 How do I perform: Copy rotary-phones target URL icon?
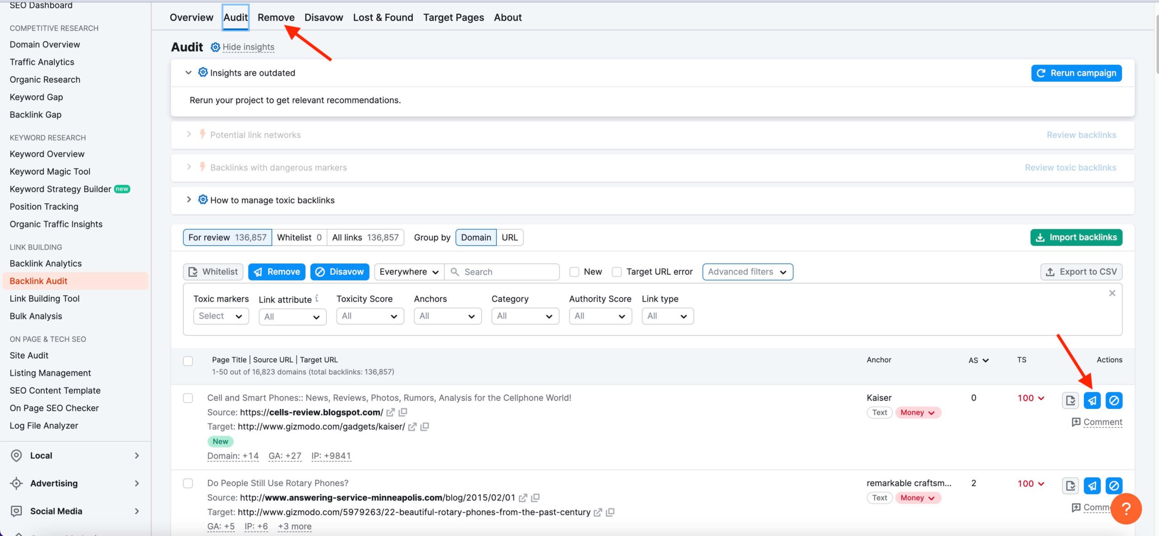pyautogui.click(x=610, y=512)
